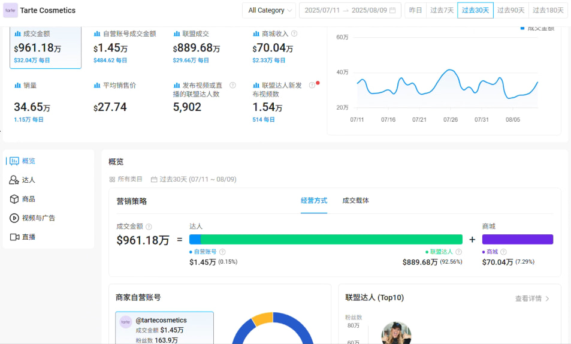
Task: Select the @tartecosmetics account card
Action: (x=165, y=328)
